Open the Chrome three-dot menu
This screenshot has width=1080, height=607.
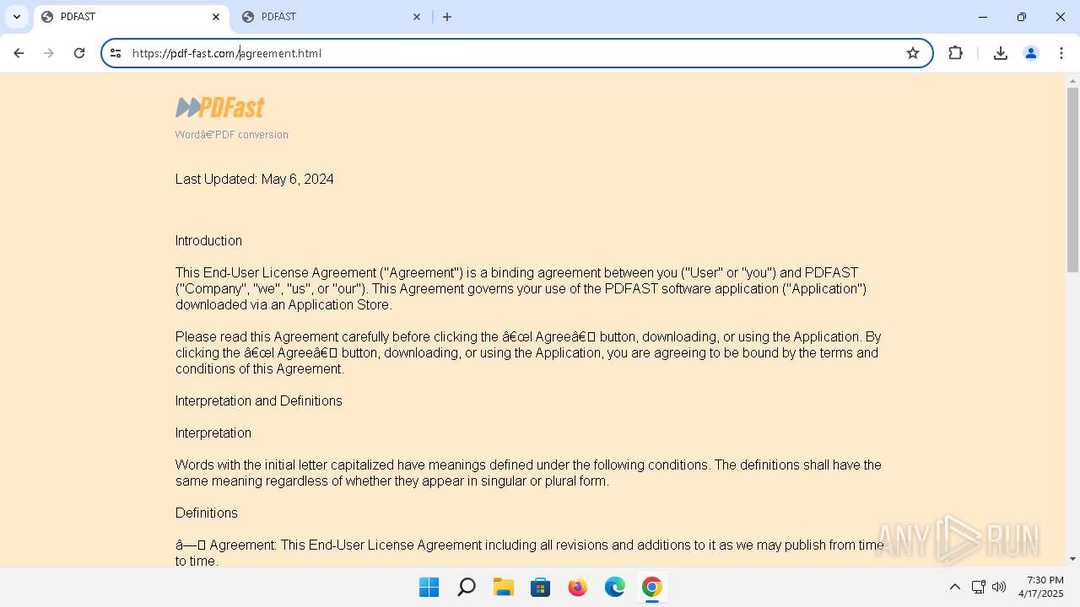[x=1061, y=53]
